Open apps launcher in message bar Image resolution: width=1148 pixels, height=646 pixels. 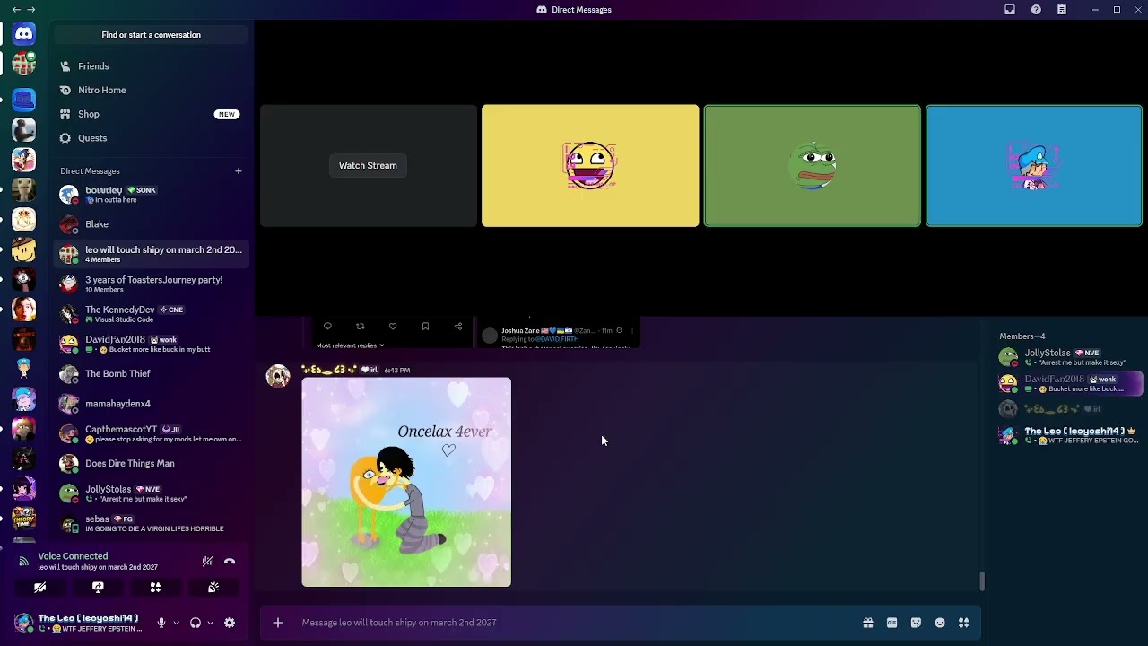[964, 623]
